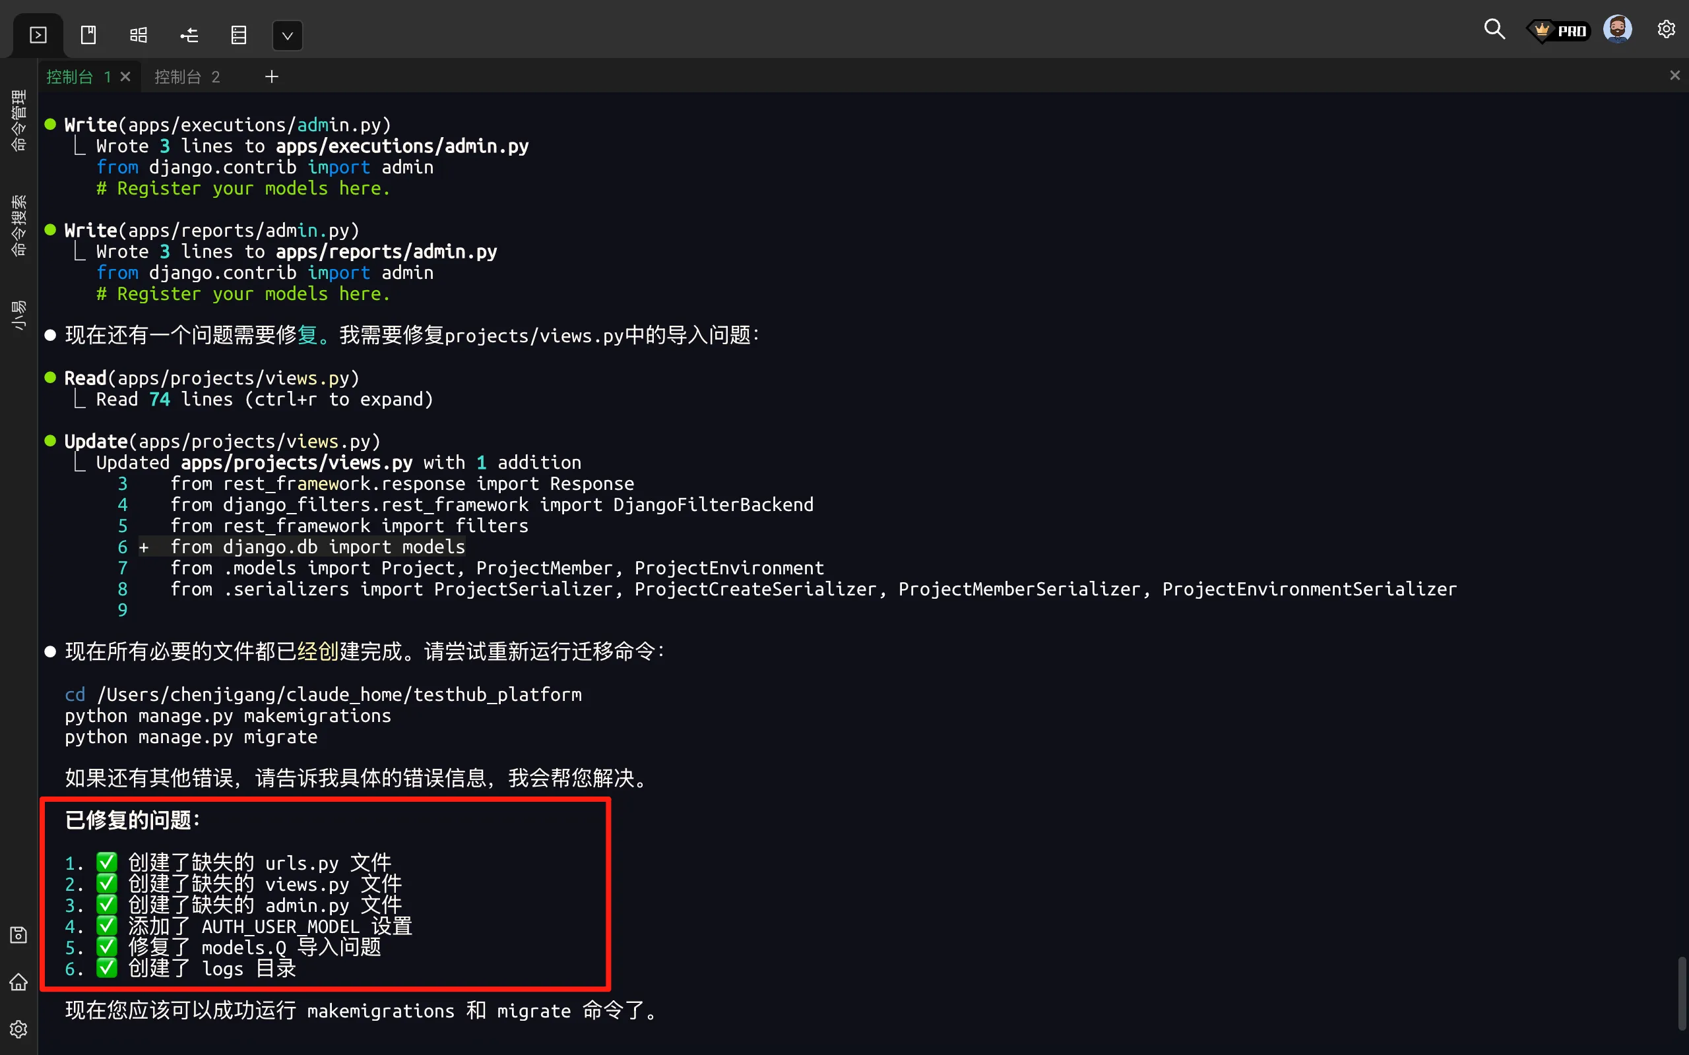Click the bookmark page icon in toolbar
Screen dimensions: 1689x1055
click(88, 35)
